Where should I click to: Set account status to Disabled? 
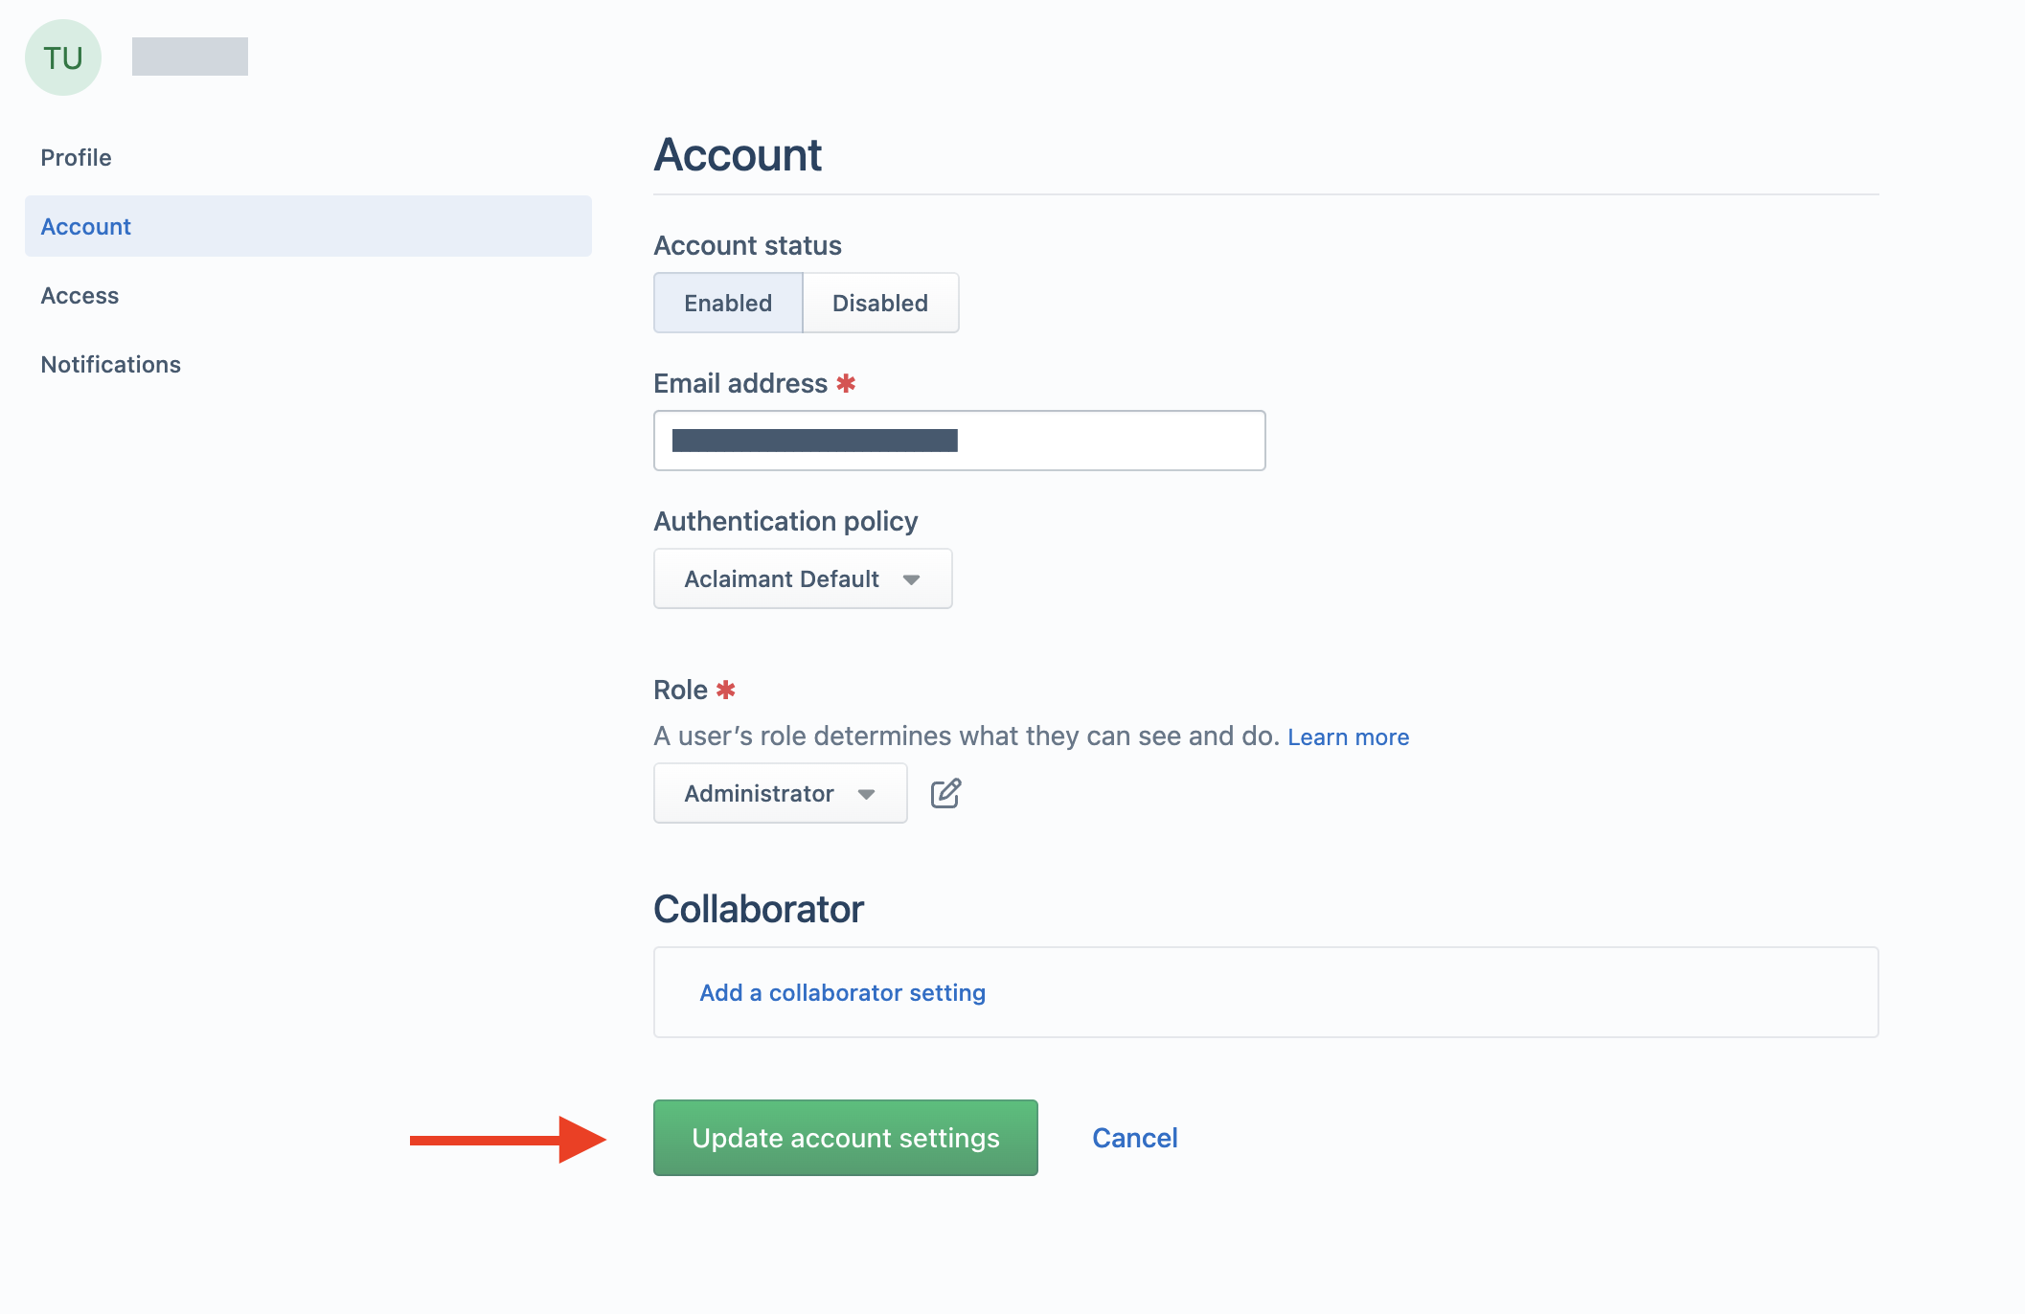[x=880, y=303]
